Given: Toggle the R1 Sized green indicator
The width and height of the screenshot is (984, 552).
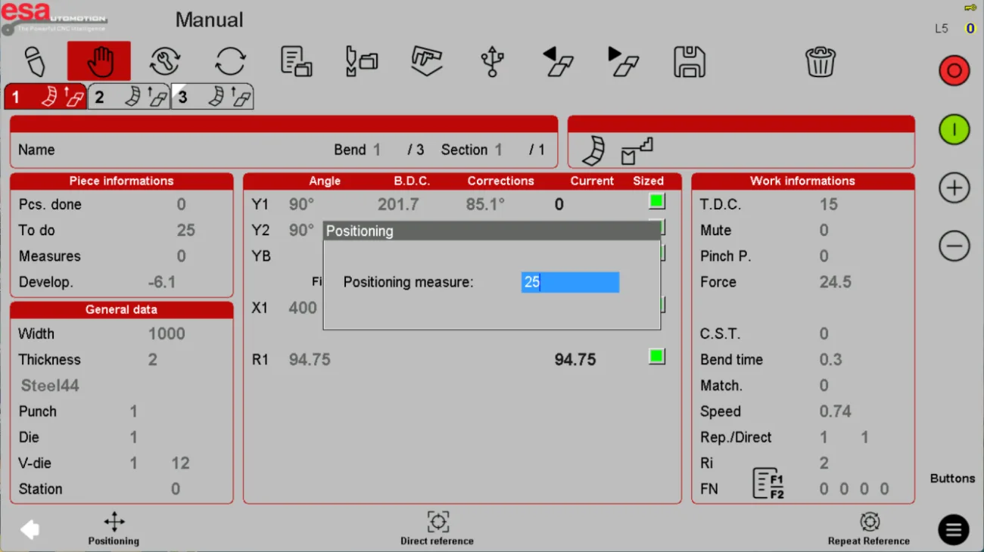Looking at the screenshot, I should click(656, 356).
